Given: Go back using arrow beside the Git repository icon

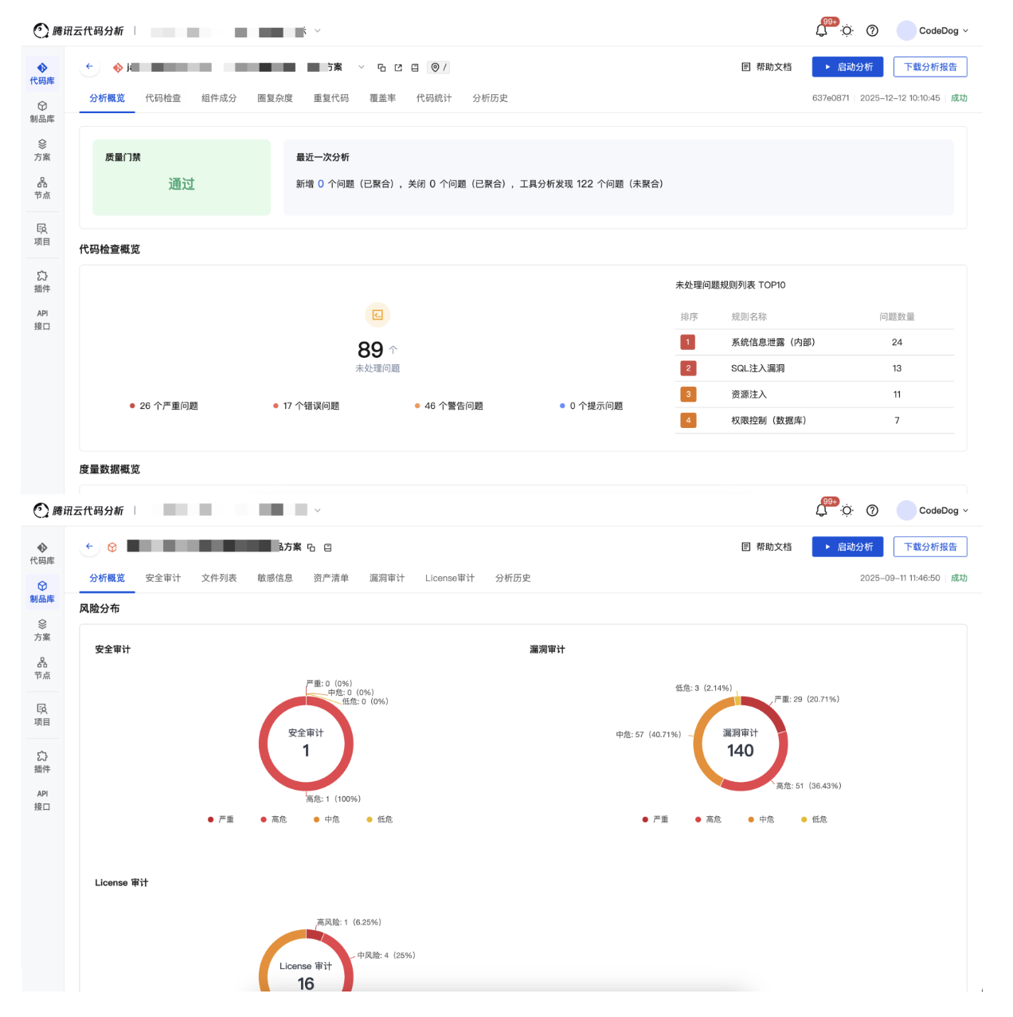Looking at the screenshot, I should click(89, 67).
